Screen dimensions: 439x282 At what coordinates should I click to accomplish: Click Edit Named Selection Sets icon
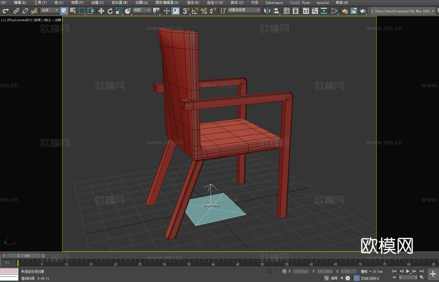click(223, 11)
